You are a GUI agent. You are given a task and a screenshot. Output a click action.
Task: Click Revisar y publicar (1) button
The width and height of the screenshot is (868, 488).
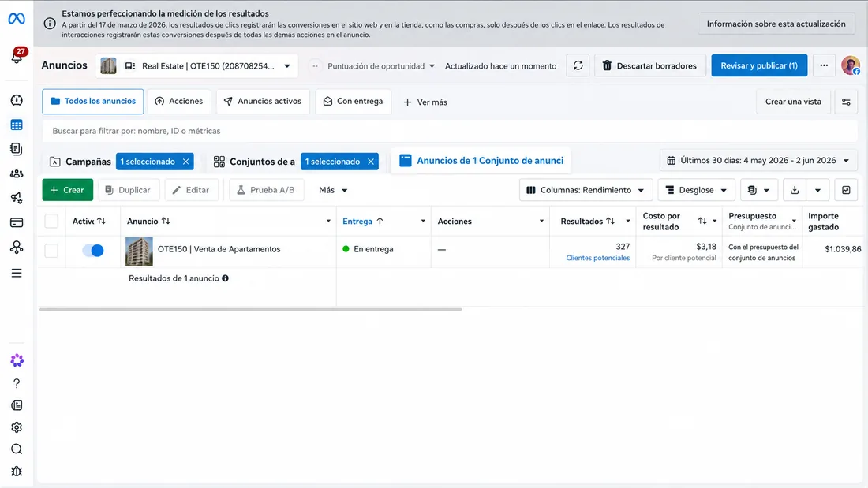pyautogui.click(x=759, y=65)
